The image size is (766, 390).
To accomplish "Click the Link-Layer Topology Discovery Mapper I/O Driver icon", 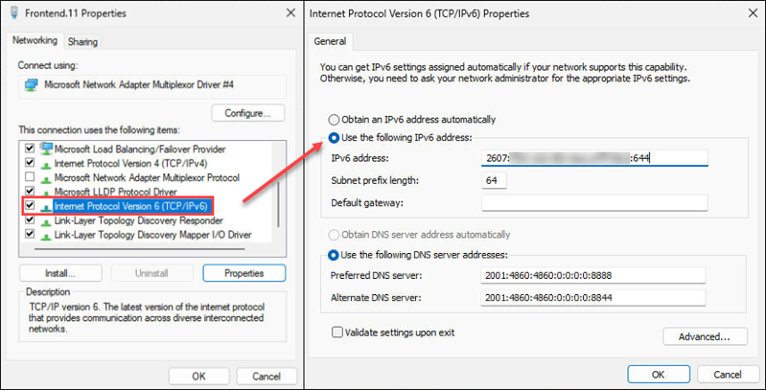I will (x=46, y=236).
